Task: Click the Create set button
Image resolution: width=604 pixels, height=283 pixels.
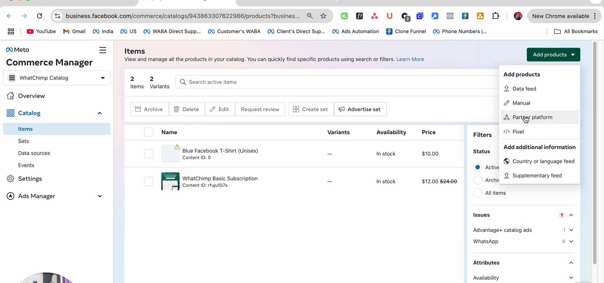Action: (311, 109)
